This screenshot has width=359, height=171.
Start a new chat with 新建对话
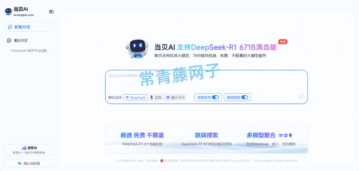click(29, 27)
